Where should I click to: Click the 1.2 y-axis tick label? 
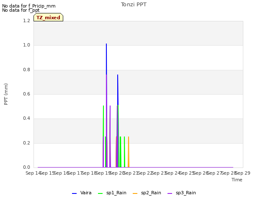tap(26, 21)
